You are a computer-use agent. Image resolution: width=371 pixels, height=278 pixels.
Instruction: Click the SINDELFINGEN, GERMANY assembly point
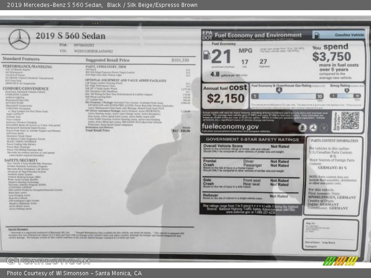[x=332, y=197]
